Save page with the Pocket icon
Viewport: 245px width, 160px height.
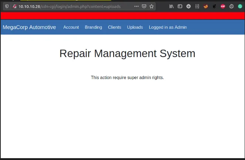click(144, 6)
